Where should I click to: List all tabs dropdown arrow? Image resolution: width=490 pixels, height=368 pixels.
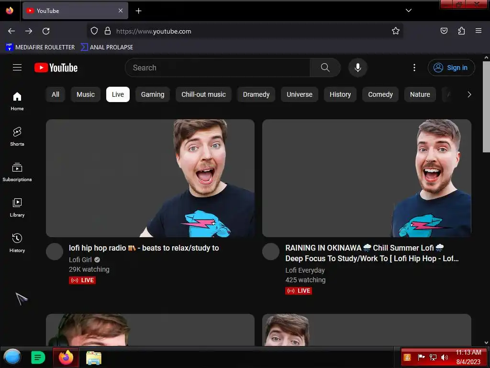tap(409, 11)
